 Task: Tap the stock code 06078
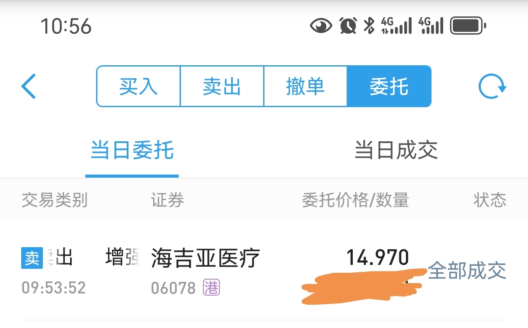coord(174,288)
